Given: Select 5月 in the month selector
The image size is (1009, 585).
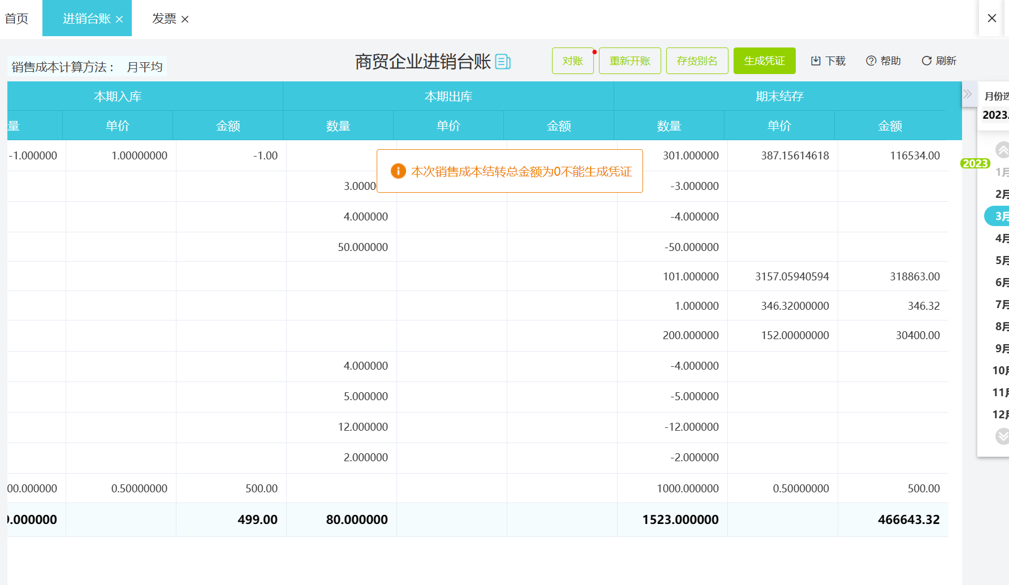Looking at the screenshot, I should [x=1003, y=260].
